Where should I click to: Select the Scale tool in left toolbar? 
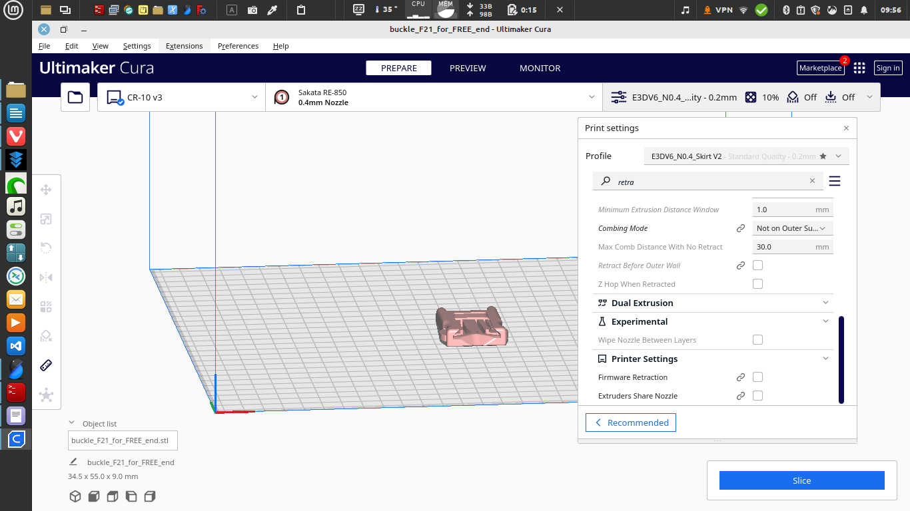pos(46,219)
